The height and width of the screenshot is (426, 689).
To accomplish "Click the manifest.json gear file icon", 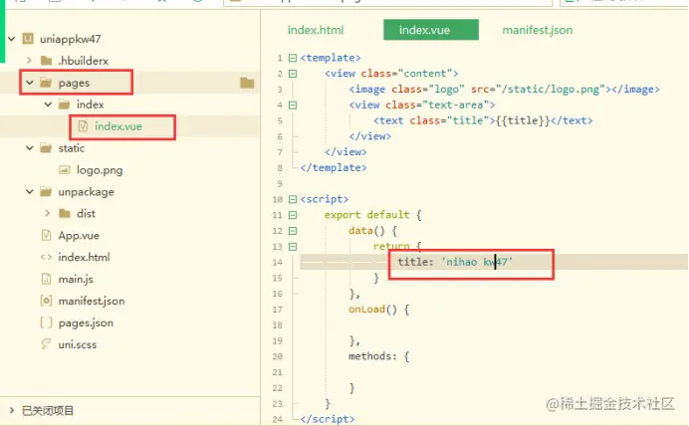I will (46, 301).
